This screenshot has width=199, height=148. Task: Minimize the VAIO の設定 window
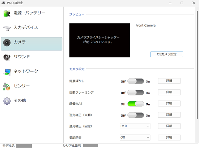(170, 3)
